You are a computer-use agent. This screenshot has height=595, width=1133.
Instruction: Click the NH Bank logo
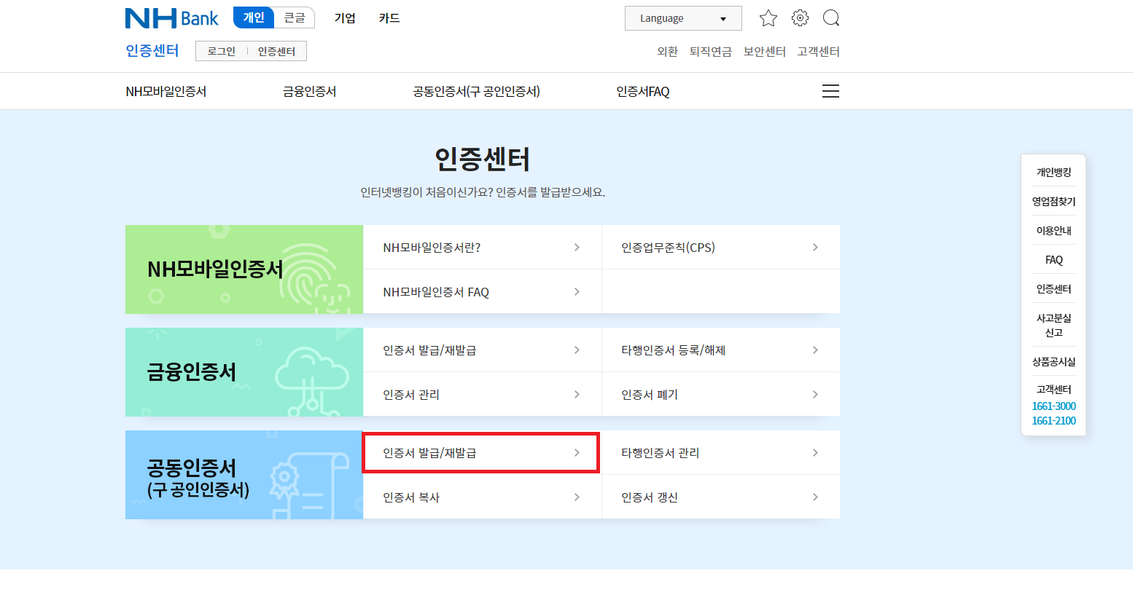[171, 18]
